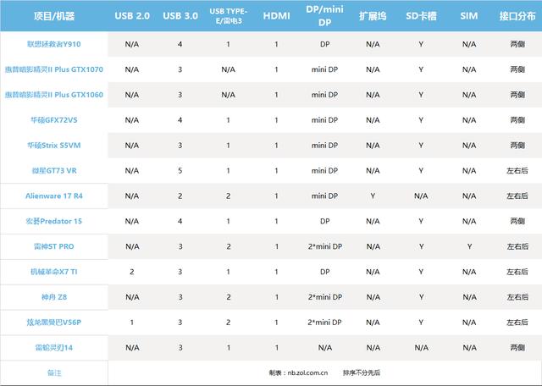Click mini DP cell for 华硕GFX72VS

pos(324,120)
